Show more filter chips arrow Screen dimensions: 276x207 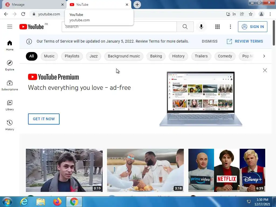[x=264, y=56]
